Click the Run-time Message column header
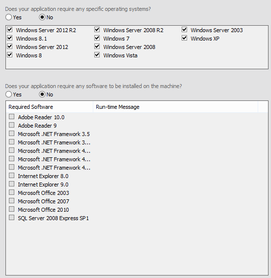Screen dimensions: 271x278 (175, 107)
